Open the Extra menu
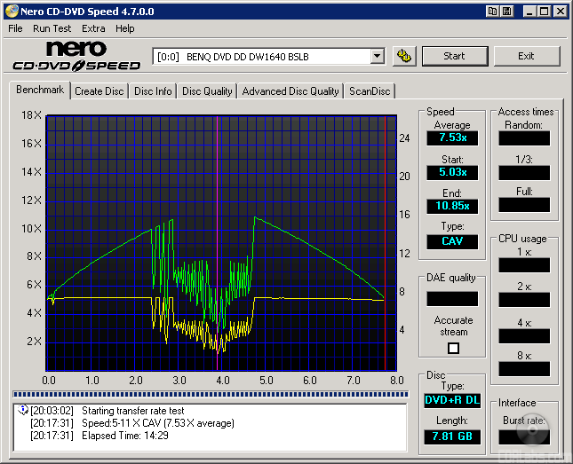The image size is (573, 464). coord(93,28)
